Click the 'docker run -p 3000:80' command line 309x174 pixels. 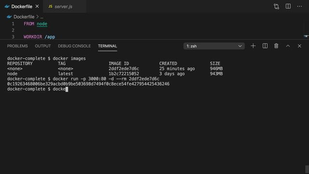click(106, 79)
